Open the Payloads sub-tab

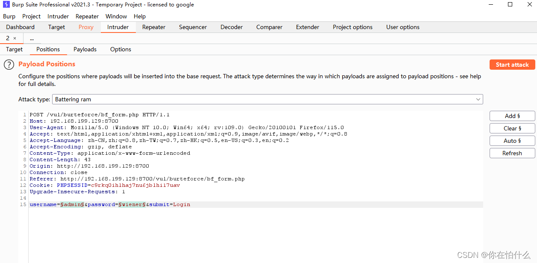[x=85, y=49]
